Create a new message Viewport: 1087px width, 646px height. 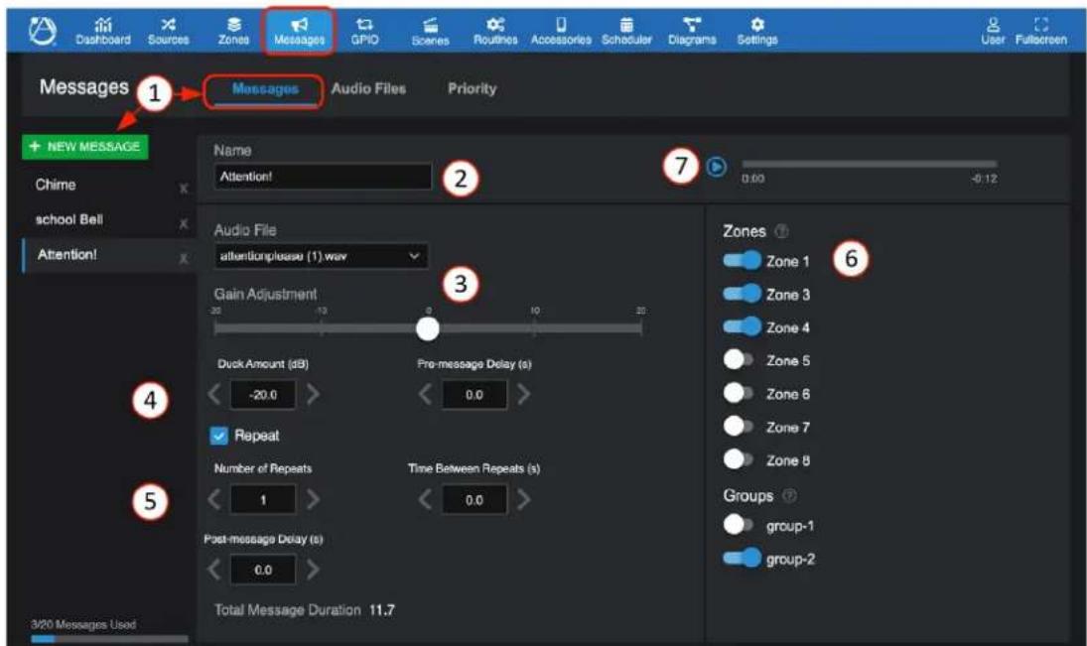(x=85, y=147)
